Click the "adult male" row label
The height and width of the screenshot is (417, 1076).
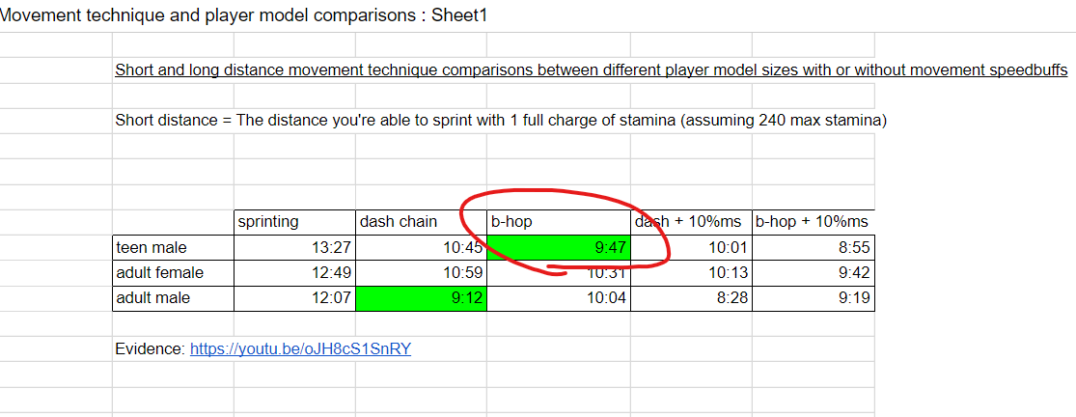pyautogui.click(x=173, y=298)
